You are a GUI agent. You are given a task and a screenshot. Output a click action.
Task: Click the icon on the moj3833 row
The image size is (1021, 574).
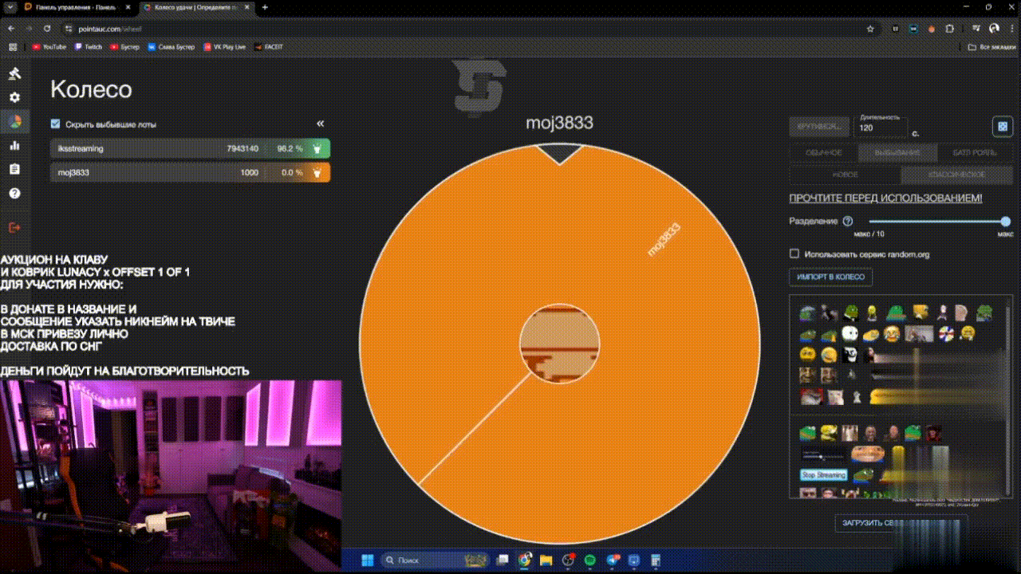[x=317, y=172]
